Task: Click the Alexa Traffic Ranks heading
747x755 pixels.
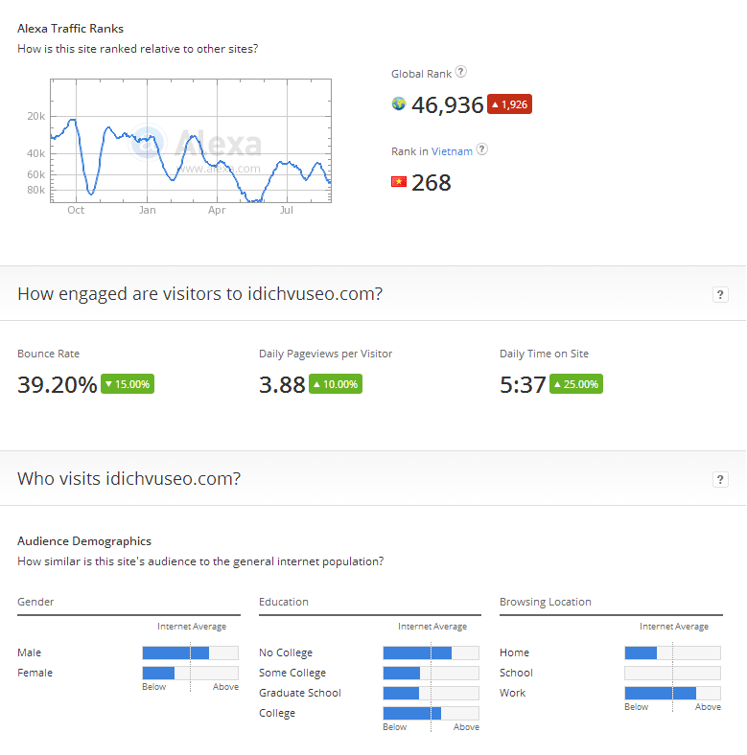Action: [x=70, y=29]
